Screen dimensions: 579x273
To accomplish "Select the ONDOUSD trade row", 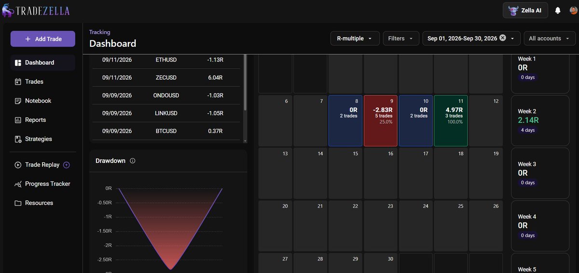I will (x=165, y=95).
